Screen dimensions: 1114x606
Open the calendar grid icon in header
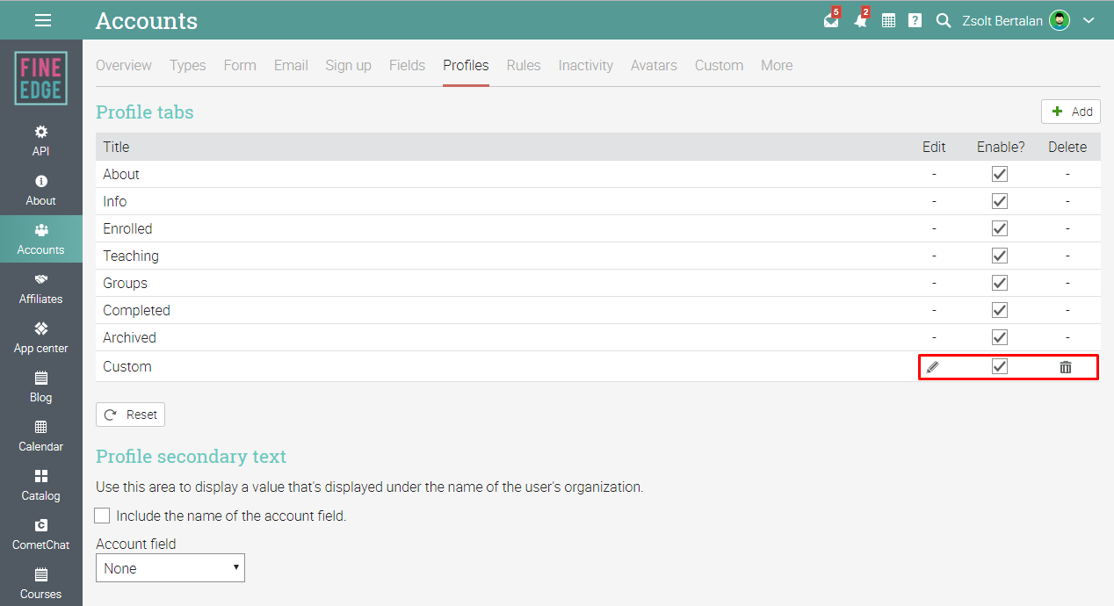[888, 20]
